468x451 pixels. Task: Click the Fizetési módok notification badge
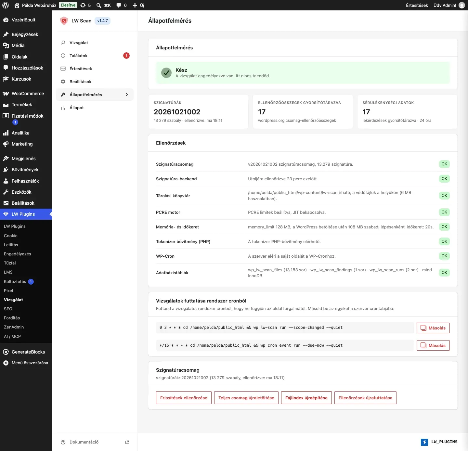tap(15, 122)
